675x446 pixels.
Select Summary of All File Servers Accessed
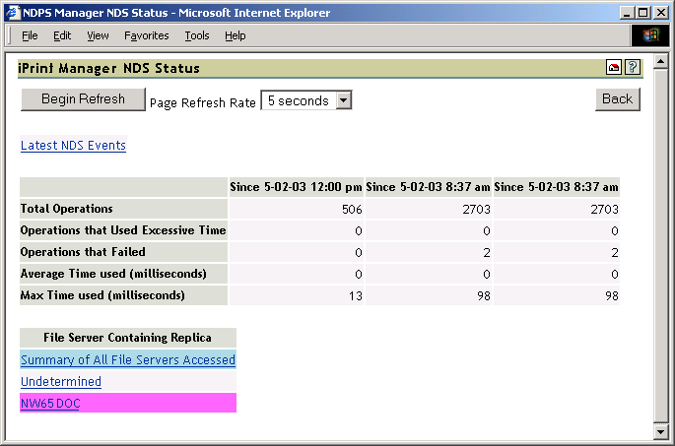(x=128, y=360)
